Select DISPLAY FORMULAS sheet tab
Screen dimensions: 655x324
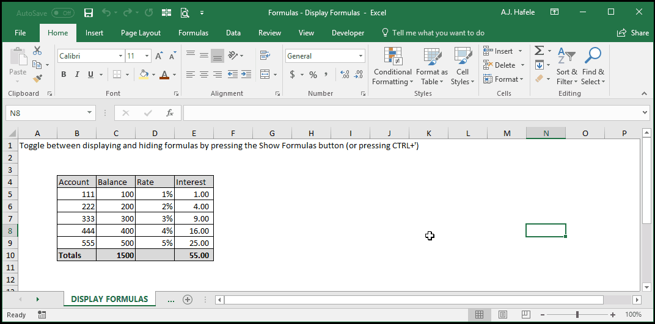pyautogui.click(x=109, y=299)
